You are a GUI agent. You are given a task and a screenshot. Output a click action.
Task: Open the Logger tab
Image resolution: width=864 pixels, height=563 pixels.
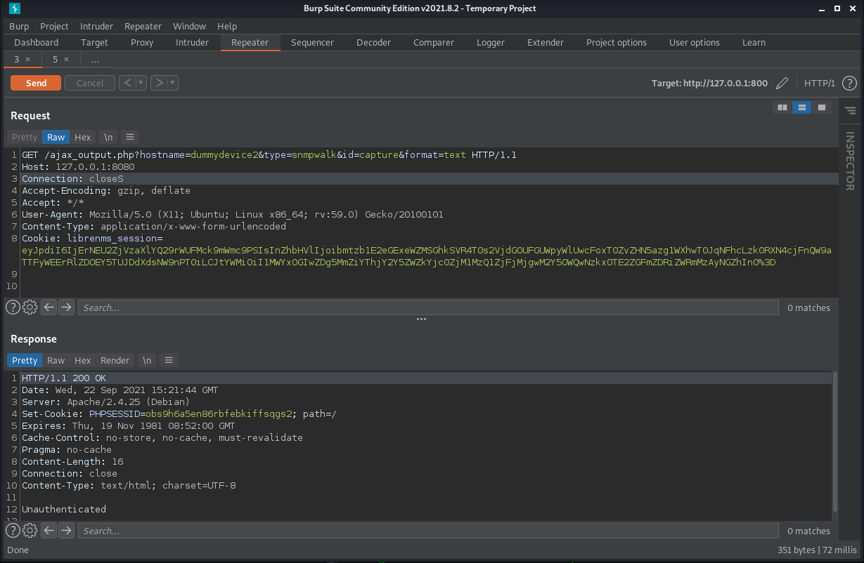[x=491, y=42]
